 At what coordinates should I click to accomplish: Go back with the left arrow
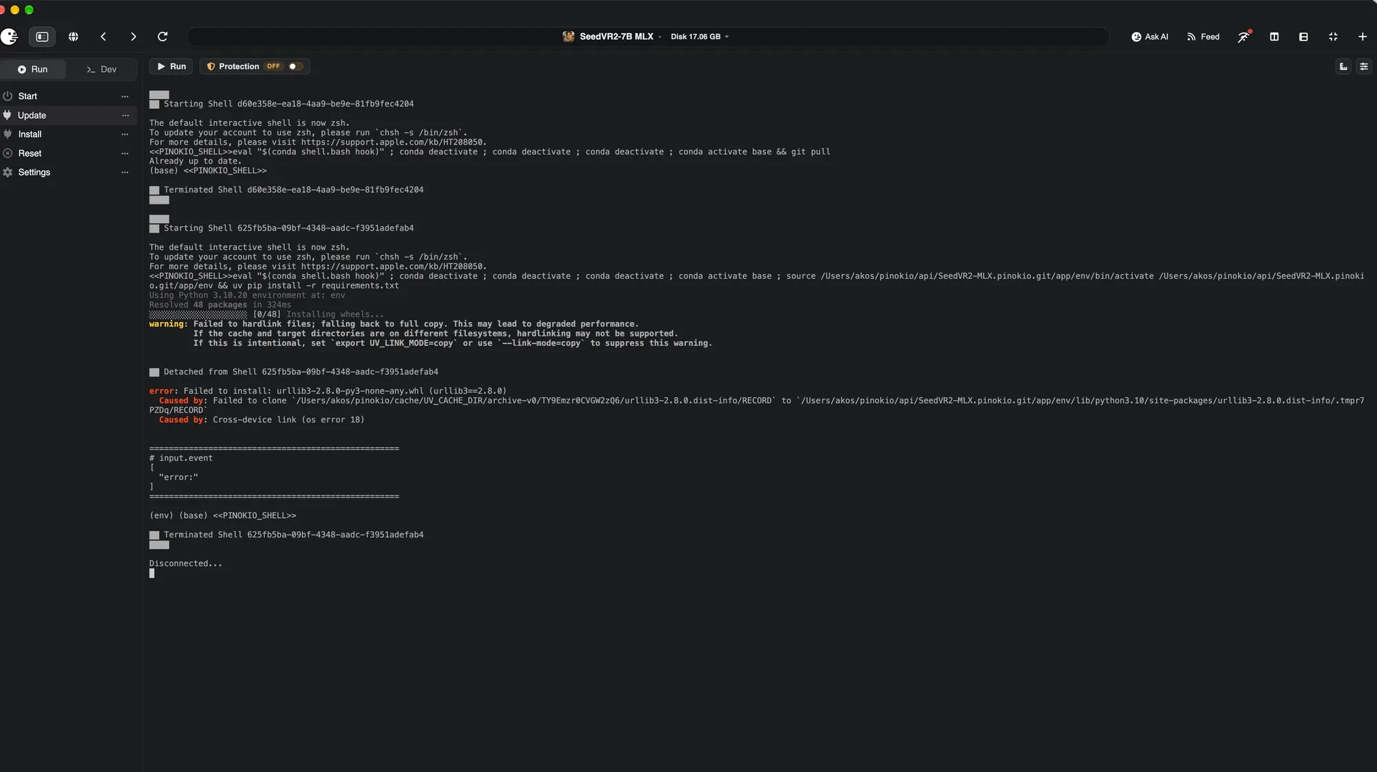pos(103,36)
